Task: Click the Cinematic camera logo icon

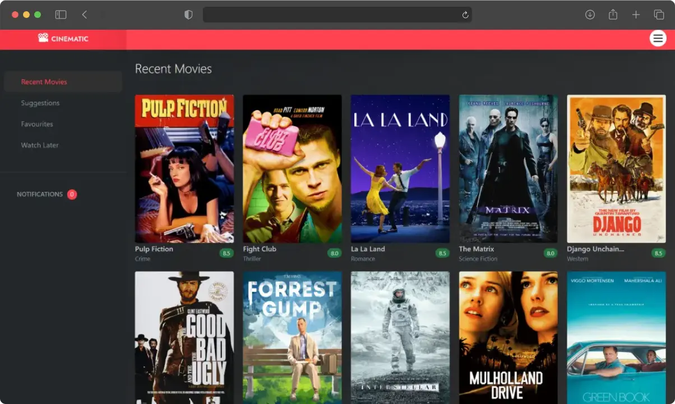Action: coord(43,38)
